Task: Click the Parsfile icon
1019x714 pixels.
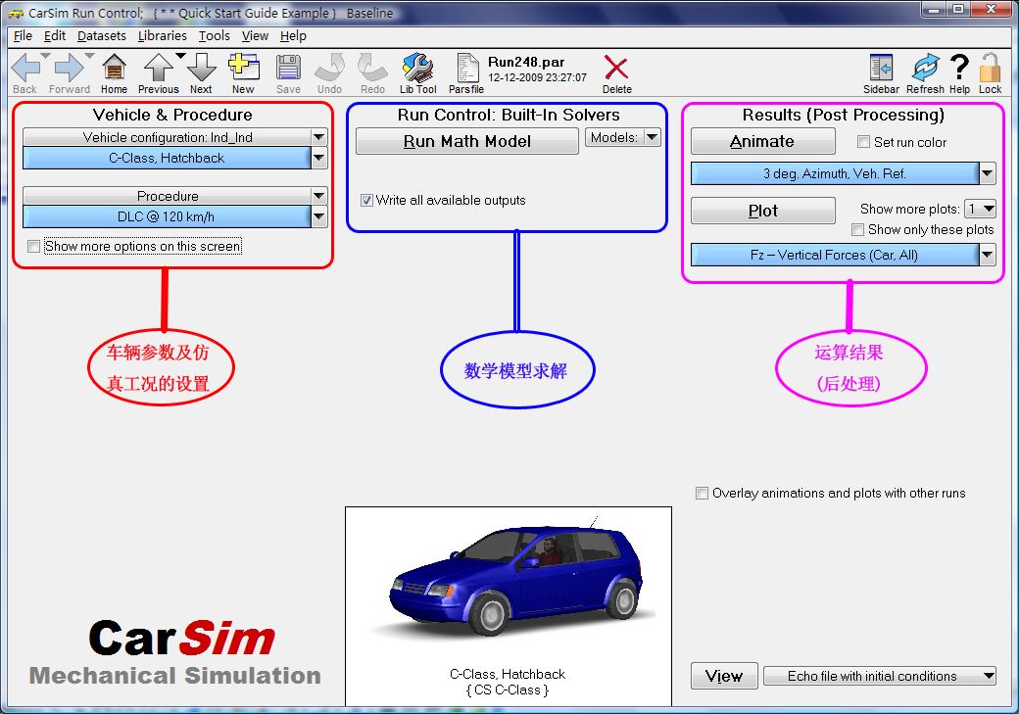Action: click(x=467, y=66)
